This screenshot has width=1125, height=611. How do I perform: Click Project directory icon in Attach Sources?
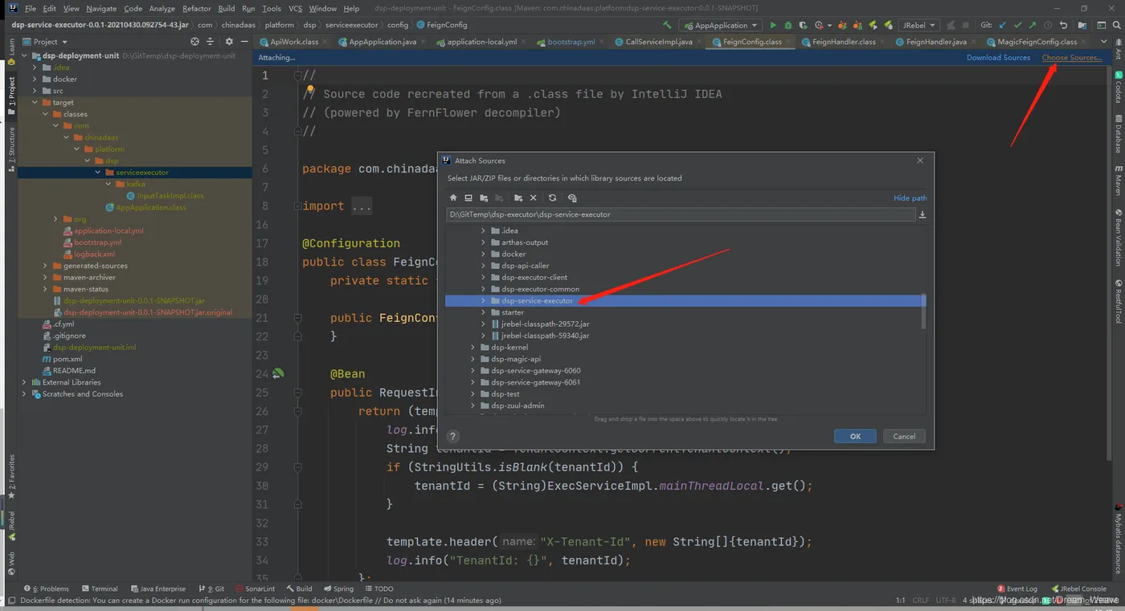pos(484,198)
